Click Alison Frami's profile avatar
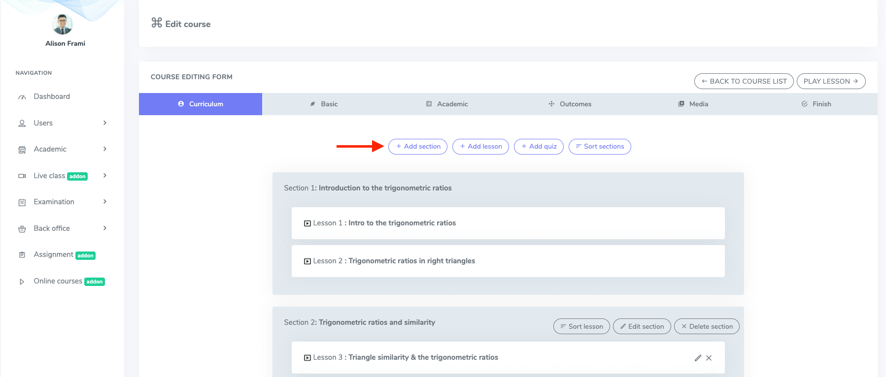 (x=63, y=24)
